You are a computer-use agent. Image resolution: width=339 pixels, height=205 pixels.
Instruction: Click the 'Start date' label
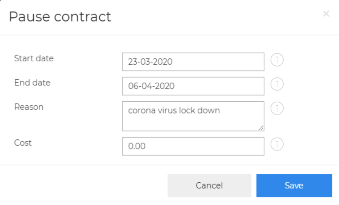tap(34, 58)
